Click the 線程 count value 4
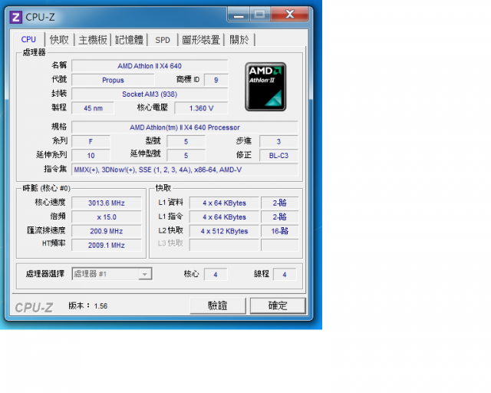 tap(285, 275)
